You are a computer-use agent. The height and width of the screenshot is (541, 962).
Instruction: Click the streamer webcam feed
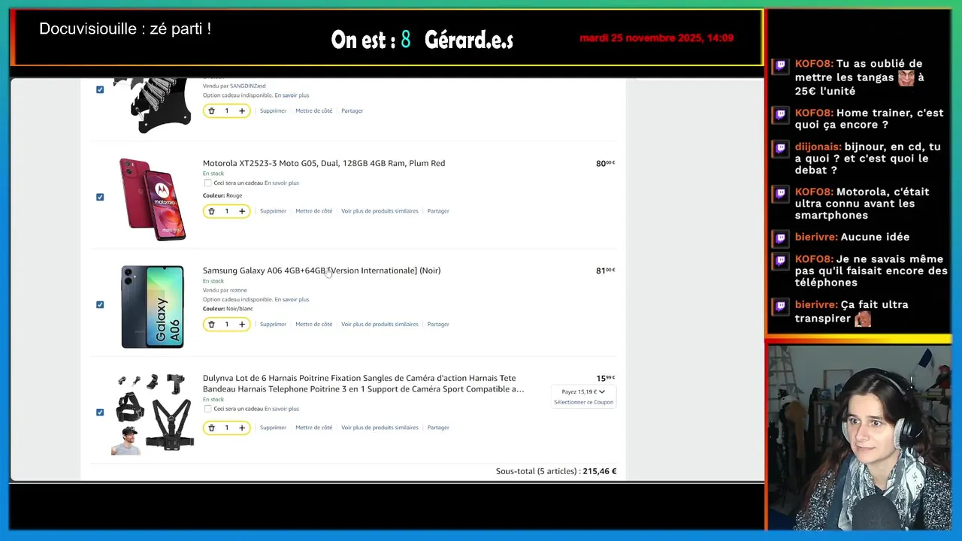[860, 437]
